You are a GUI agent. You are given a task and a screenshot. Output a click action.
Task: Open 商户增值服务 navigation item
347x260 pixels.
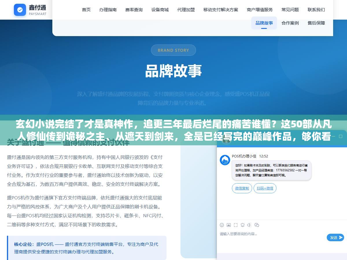click(260, 10)
